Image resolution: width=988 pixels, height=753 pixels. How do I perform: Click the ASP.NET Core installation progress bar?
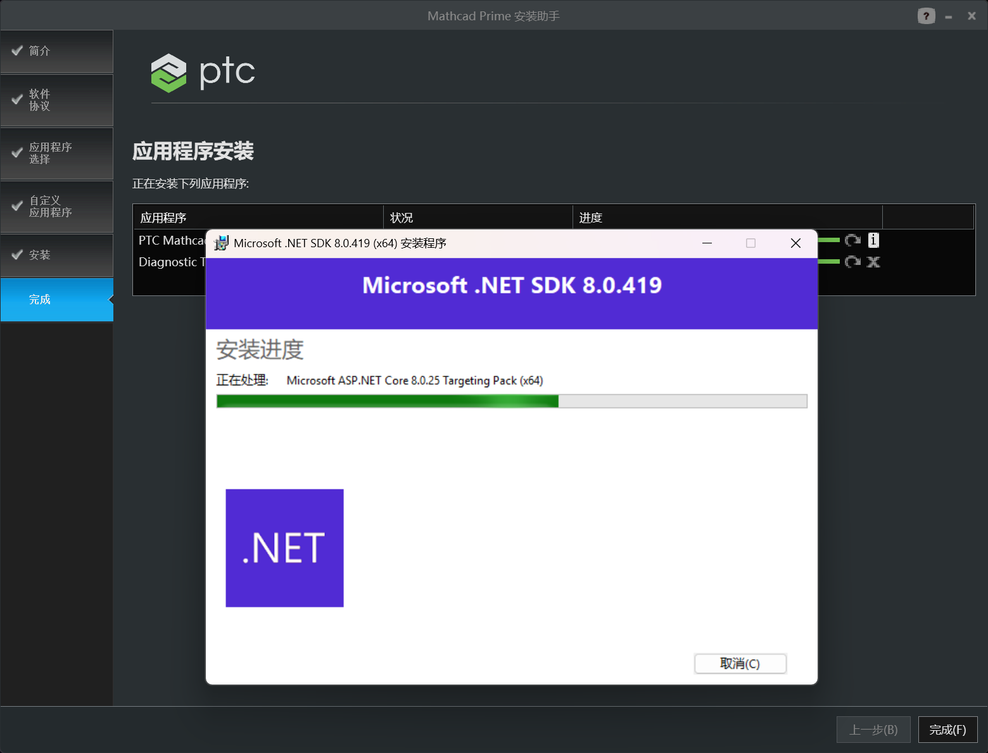(x=512, y=401)
